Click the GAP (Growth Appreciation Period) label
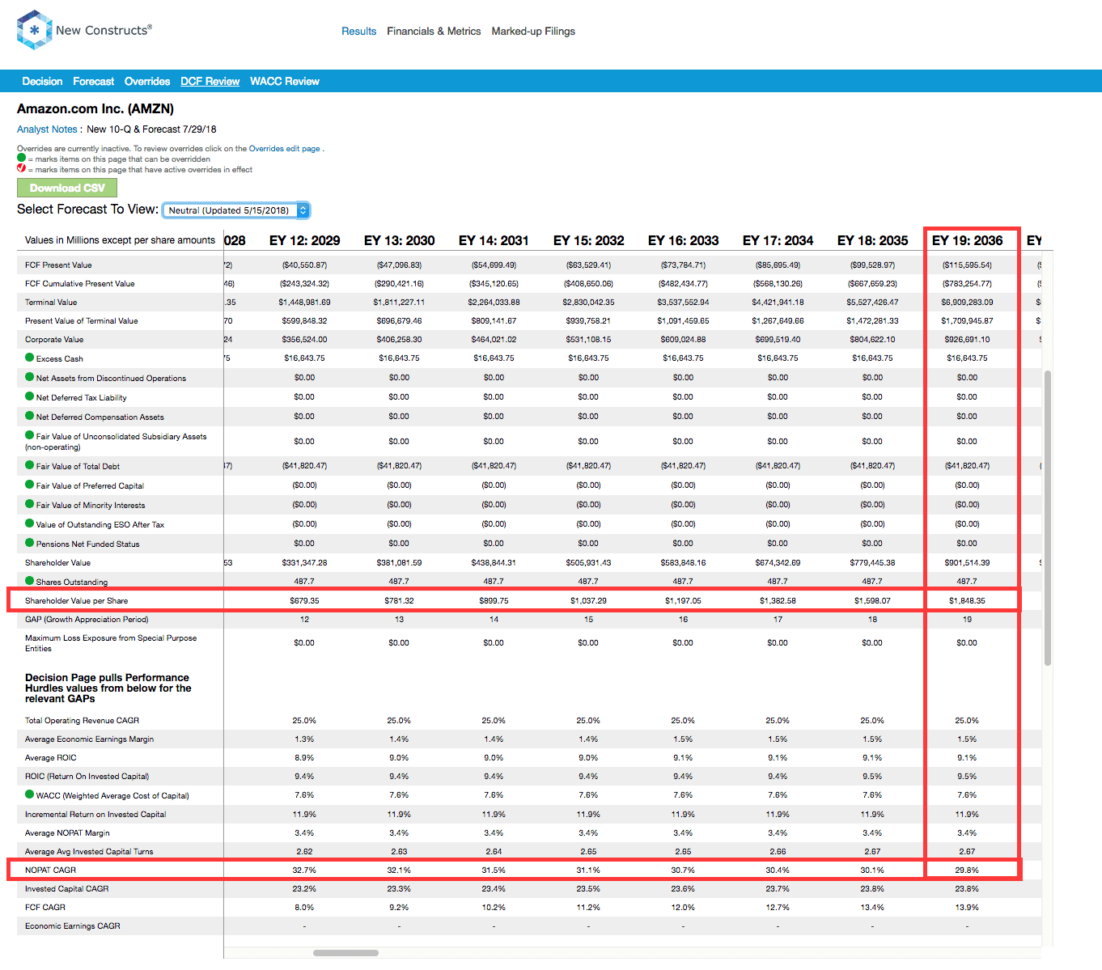The height and width of the screenshot is (970, 1102). point(87,619)
